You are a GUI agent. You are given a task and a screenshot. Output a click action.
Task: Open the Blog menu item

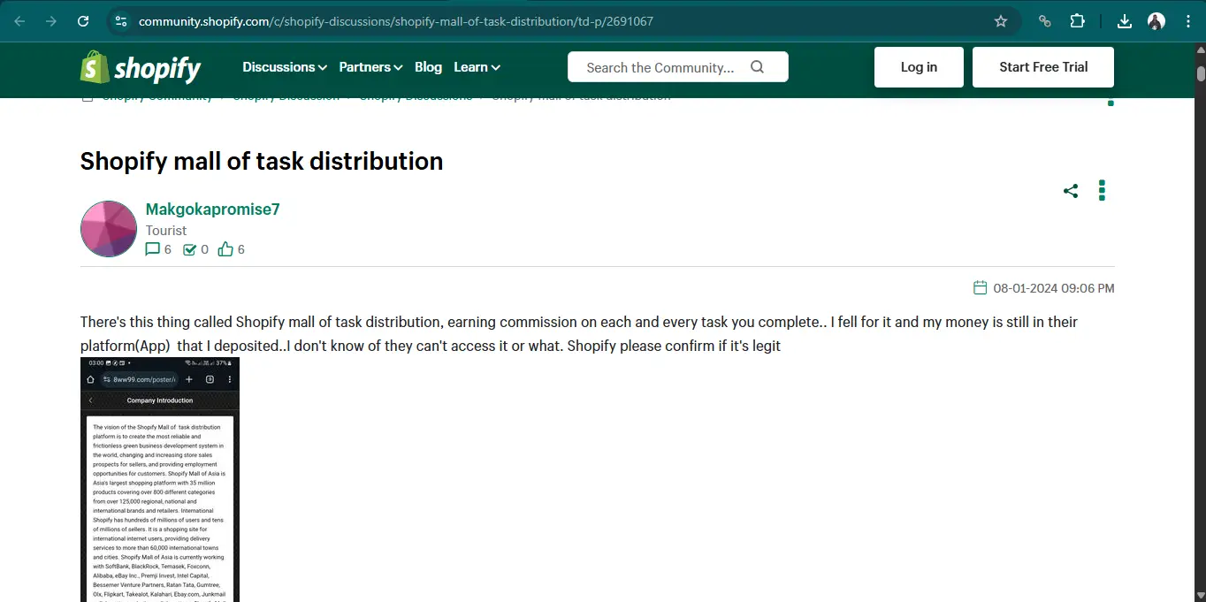point(428,67)
